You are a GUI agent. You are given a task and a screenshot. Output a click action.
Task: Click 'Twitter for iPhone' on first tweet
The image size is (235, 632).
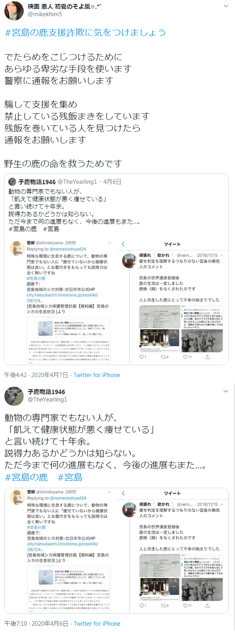click(97, 375)
